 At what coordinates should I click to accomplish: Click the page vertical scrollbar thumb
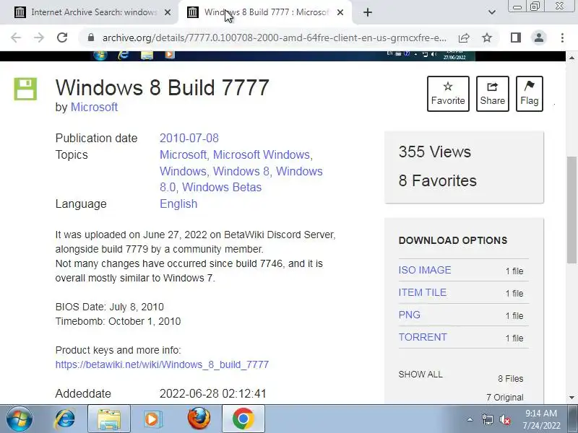click(x=571, y=210)
